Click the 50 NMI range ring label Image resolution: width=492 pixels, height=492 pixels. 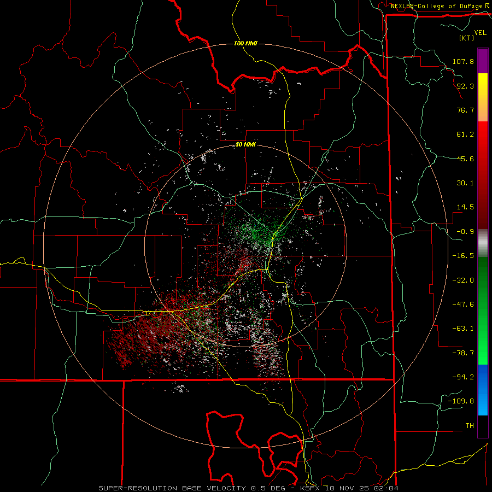point(245,145)
